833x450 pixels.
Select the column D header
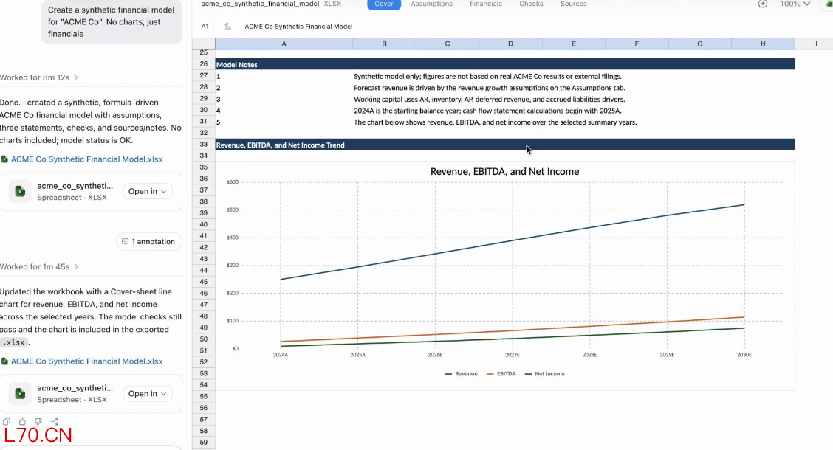pos(510,44)
